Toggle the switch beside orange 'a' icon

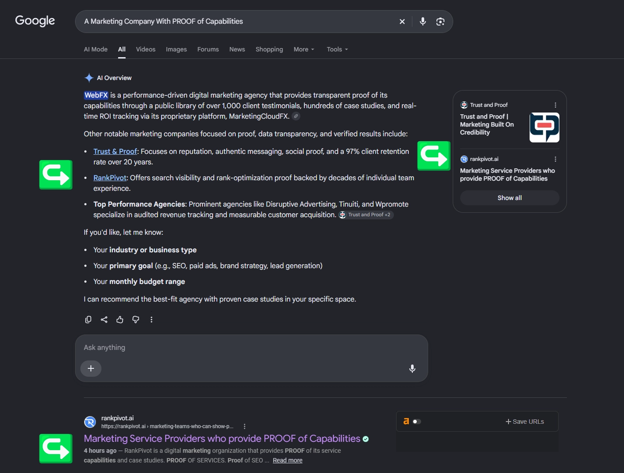coord(417,422)
